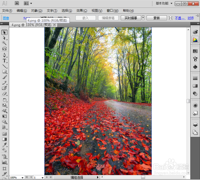The height and width of the screenshot is (180, 200).
Task: Select the Shape Builder tool
Action: [x=4, y=122]
